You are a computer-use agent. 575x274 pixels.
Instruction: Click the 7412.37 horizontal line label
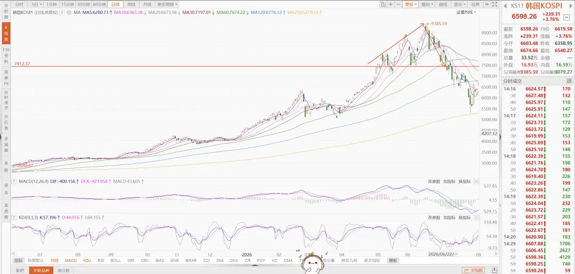click(x=22, y=64)
